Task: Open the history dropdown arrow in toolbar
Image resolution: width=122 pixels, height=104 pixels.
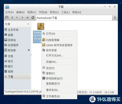Action: pos(17,18)
